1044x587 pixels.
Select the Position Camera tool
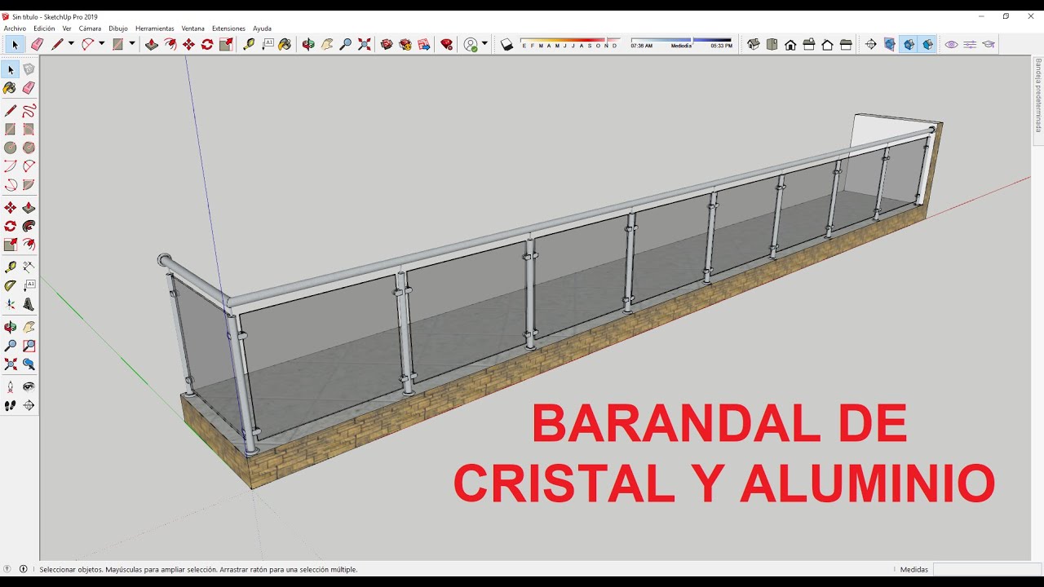tap(10, 386)
